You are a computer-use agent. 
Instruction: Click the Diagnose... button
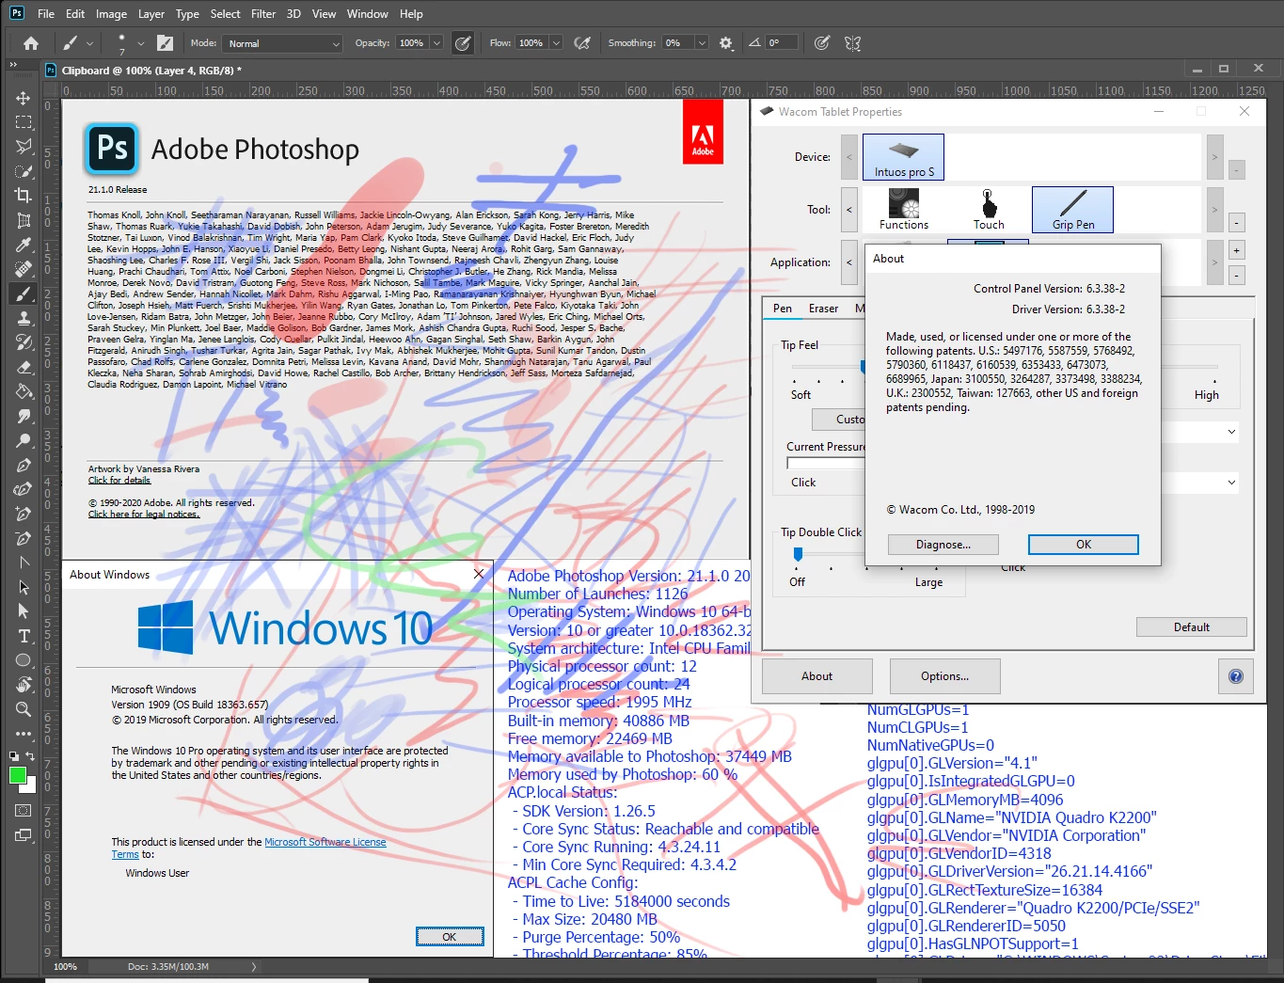click(943, 545)
